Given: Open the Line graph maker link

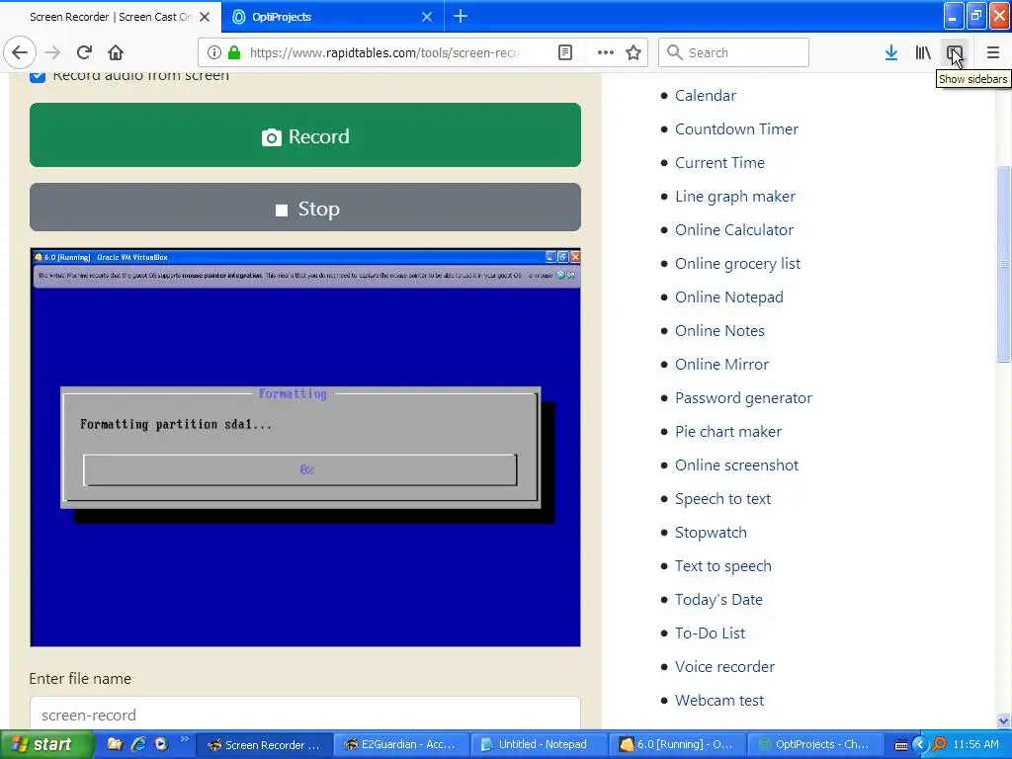Looking at the screenshot, I should (735, 197).
